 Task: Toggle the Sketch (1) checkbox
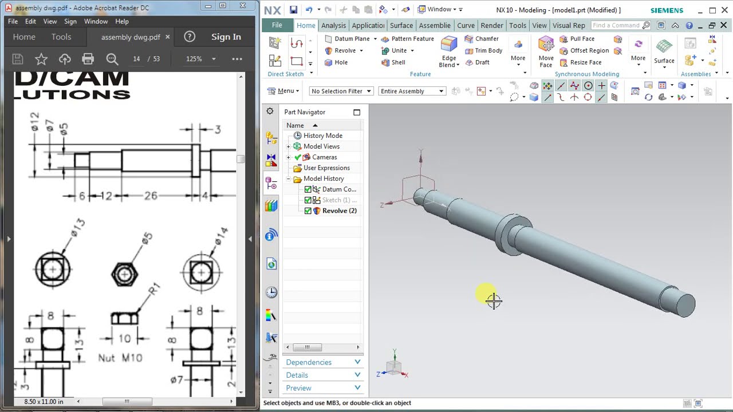308,200
